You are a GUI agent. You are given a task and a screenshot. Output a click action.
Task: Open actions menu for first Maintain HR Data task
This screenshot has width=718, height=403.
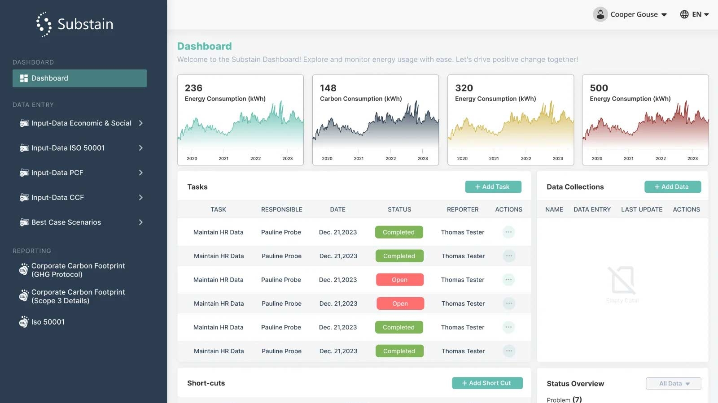tap(508, 232)
